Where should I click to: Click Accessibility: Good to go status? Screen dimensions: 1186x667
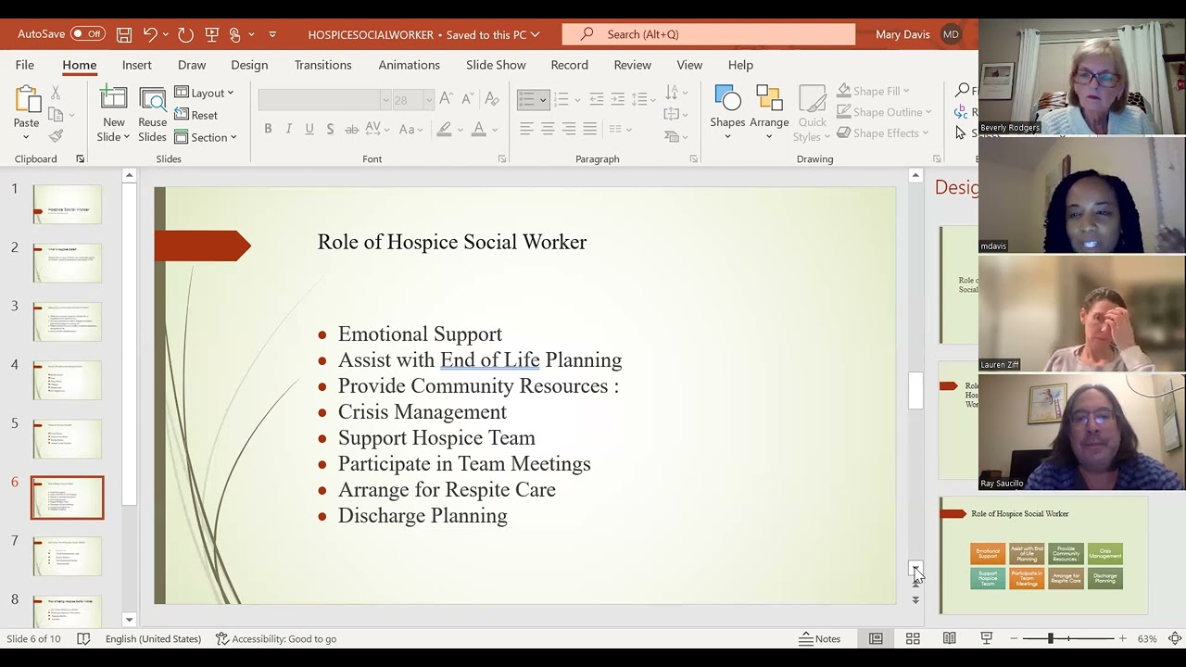[x=276, y=638]
